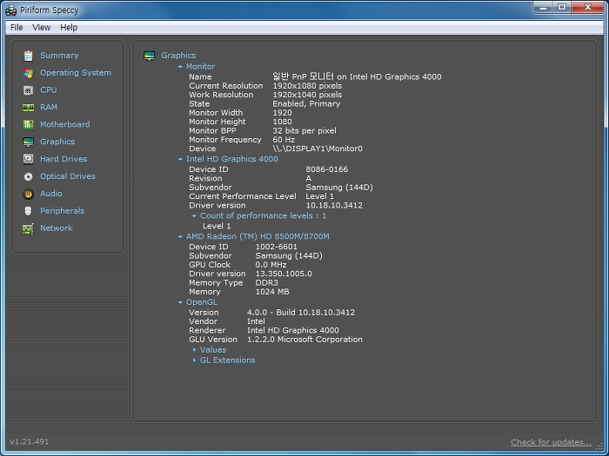Click the GPU Clock 0.0 MHz value
609x456 pixels.
point(271,265)
